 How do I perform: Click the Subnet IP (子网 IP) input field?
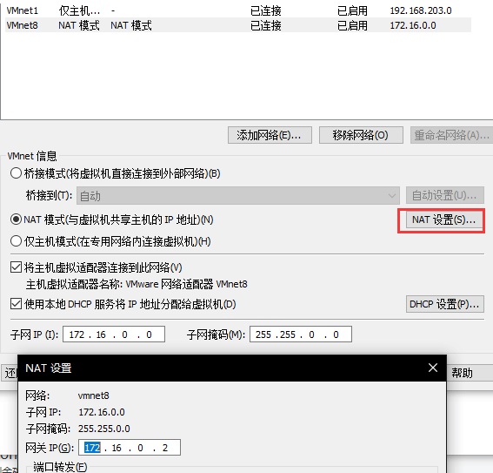click(114, 334)
